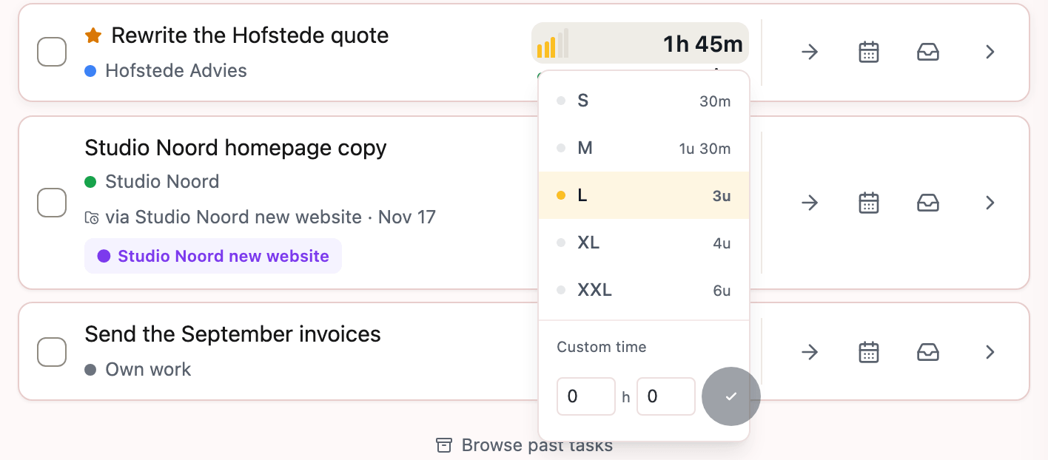Open calendar icon for Send the September invoices

(869, 352)
